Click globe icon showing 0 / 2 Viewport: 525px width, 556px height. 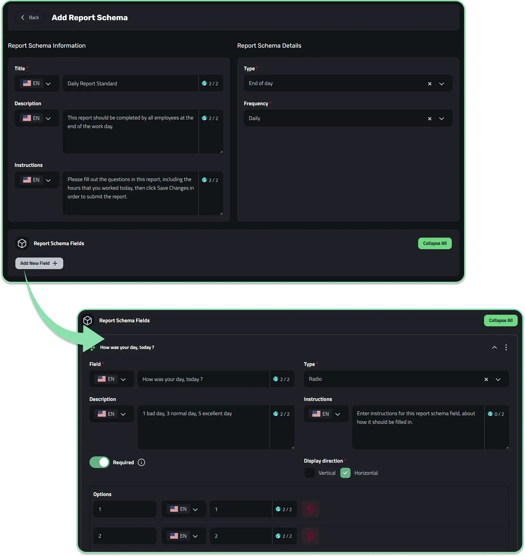click(490, 414)
